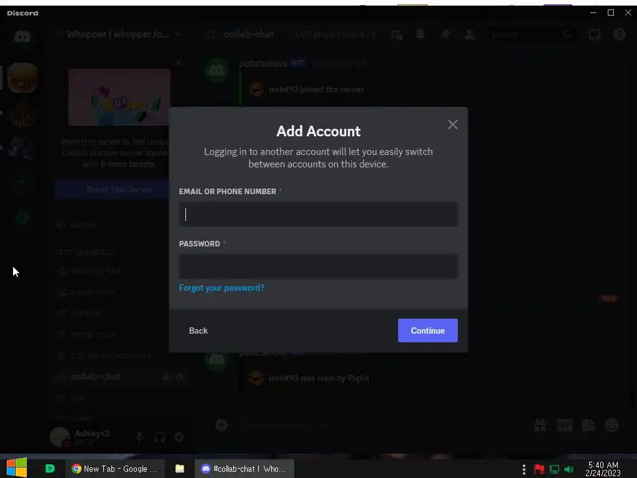Click red flag tray icon
This screenshot has width=637, height=478.
539,469
